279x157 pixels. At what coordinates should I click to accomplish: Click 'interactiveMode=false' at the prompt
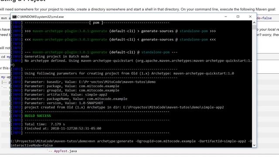pyautogui.click(x=32, y=145)
